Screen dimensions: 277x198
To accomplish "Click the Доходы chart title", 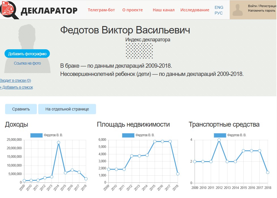I will tap(17, 124).
